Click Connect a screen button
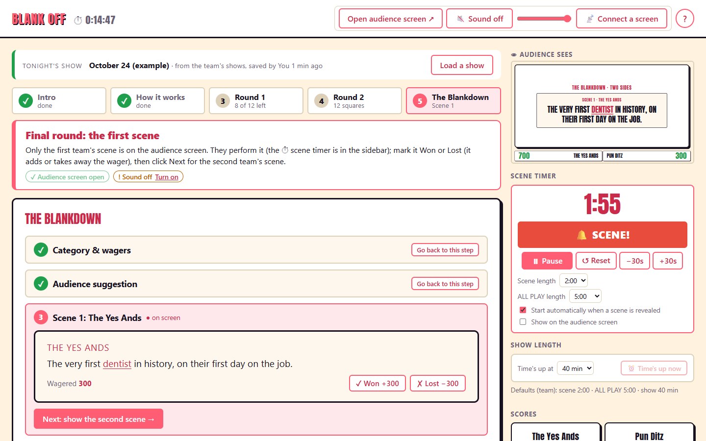The image size is (706, 441). click(x=622, y=19)
